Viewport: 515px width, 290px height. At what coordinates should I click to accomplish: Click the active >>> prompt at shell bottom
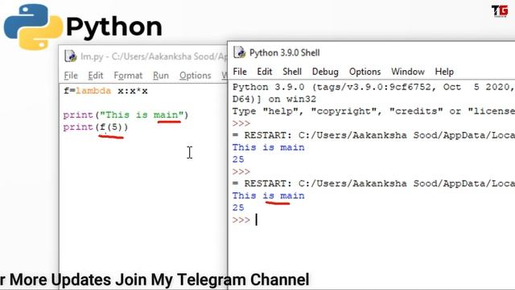click(241, 220)
